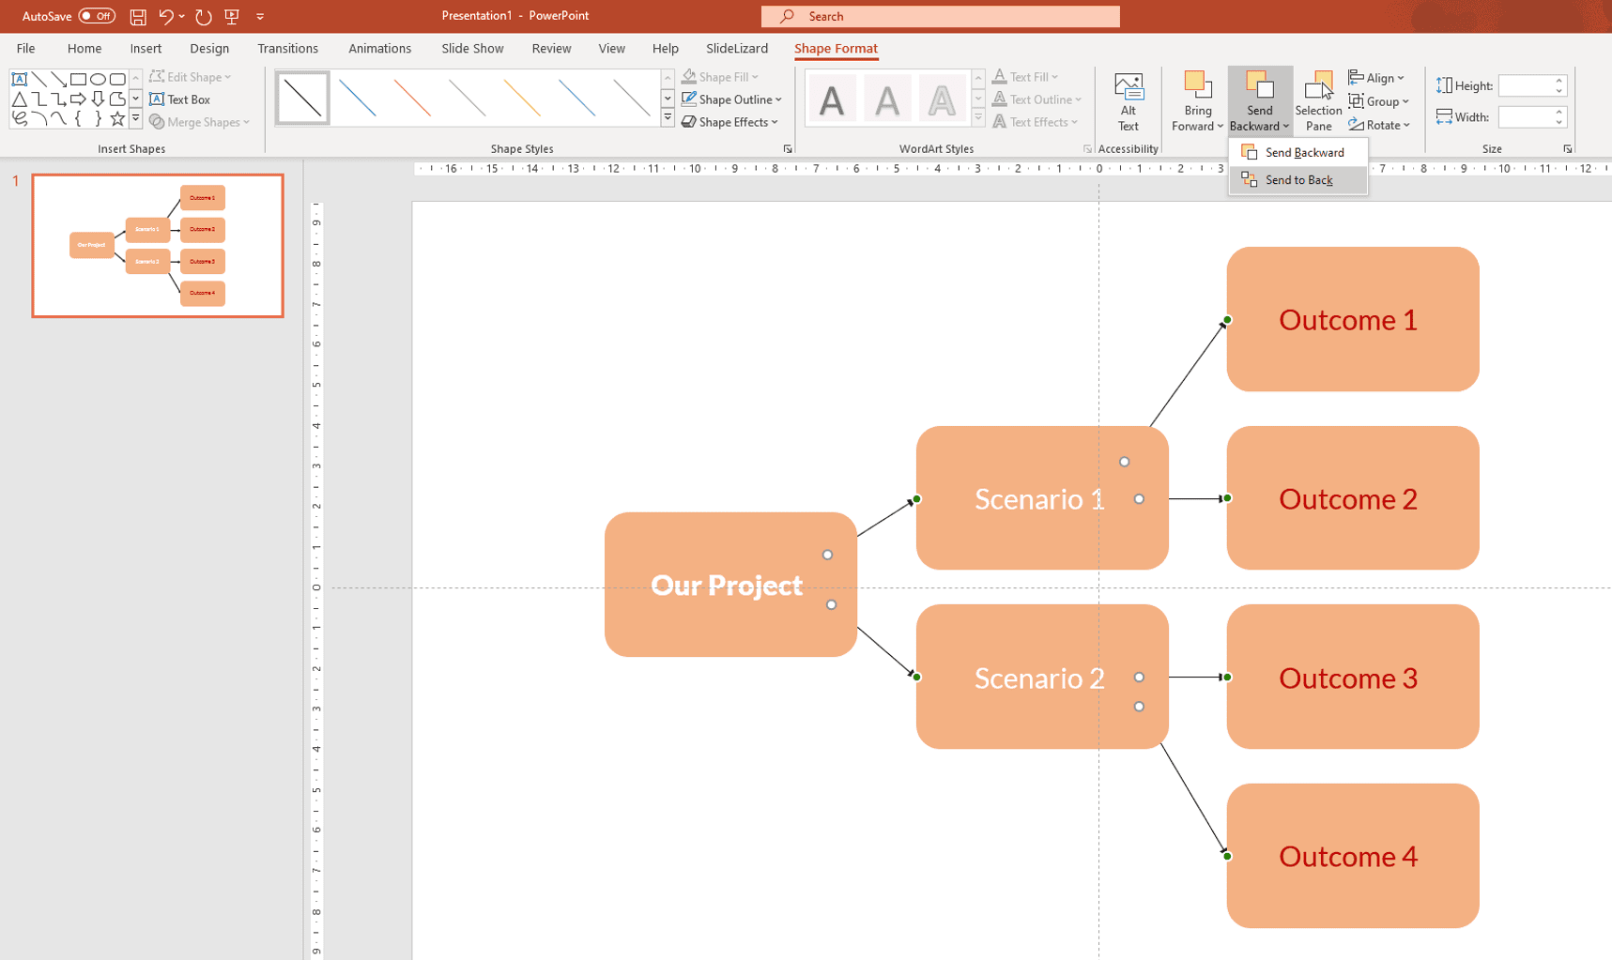Open the Shape Styles dialog launcher
This screenshot has width=1612, height=960.
coord(788,148)
